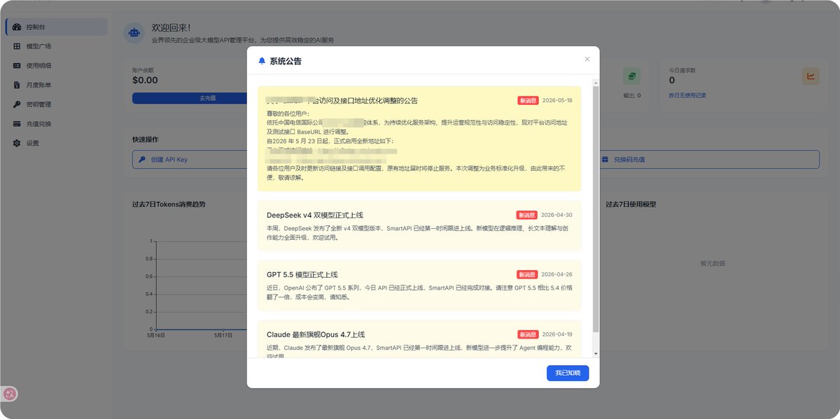Click the 2026-04-26 announcement date
Image resolution: width=840 pixels, height=419 pixels.
click(x=557, y=274)
